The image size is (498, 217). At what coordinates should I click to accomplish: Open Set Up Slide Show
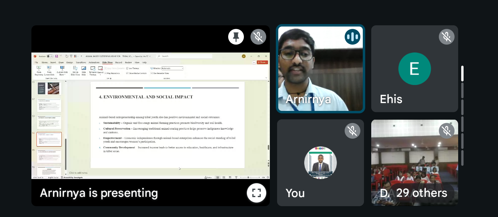tap(75, 71)
